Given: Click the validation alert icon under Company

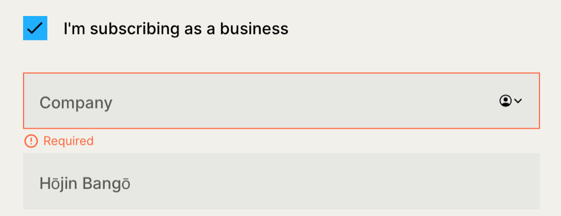Looking at the screenshot, I should coord(31,141).
